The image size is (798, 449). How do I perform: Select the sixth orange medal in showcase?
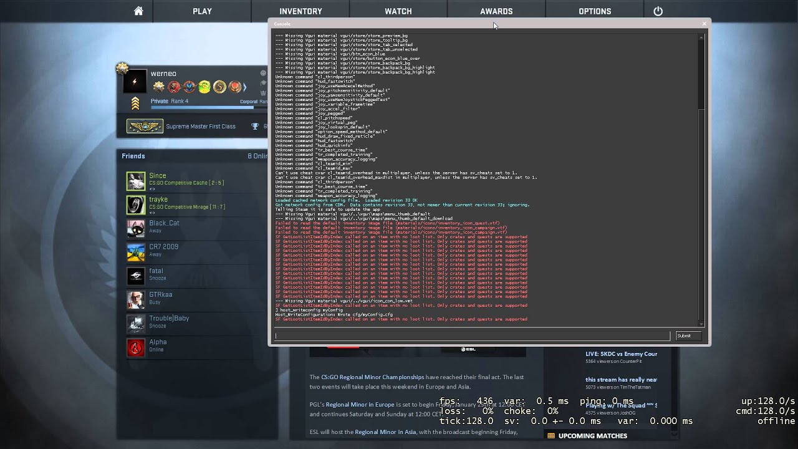coord(235,87)
